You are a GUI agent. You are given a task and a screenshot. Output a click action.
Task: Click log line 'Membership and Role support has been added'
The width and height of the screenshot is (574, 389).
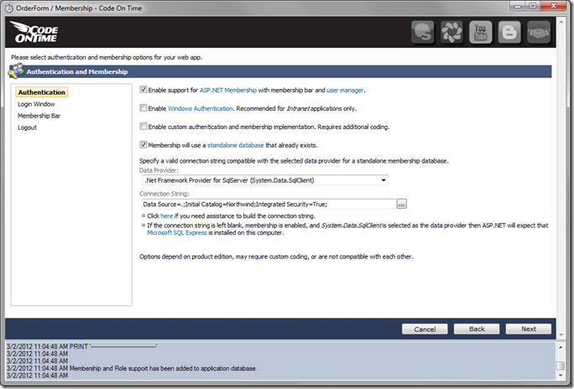[132, 369]
